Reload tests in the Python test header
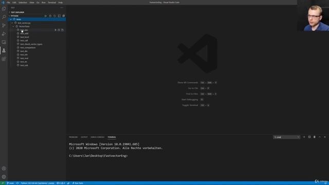Screen dimensions: 329x185 55,16
